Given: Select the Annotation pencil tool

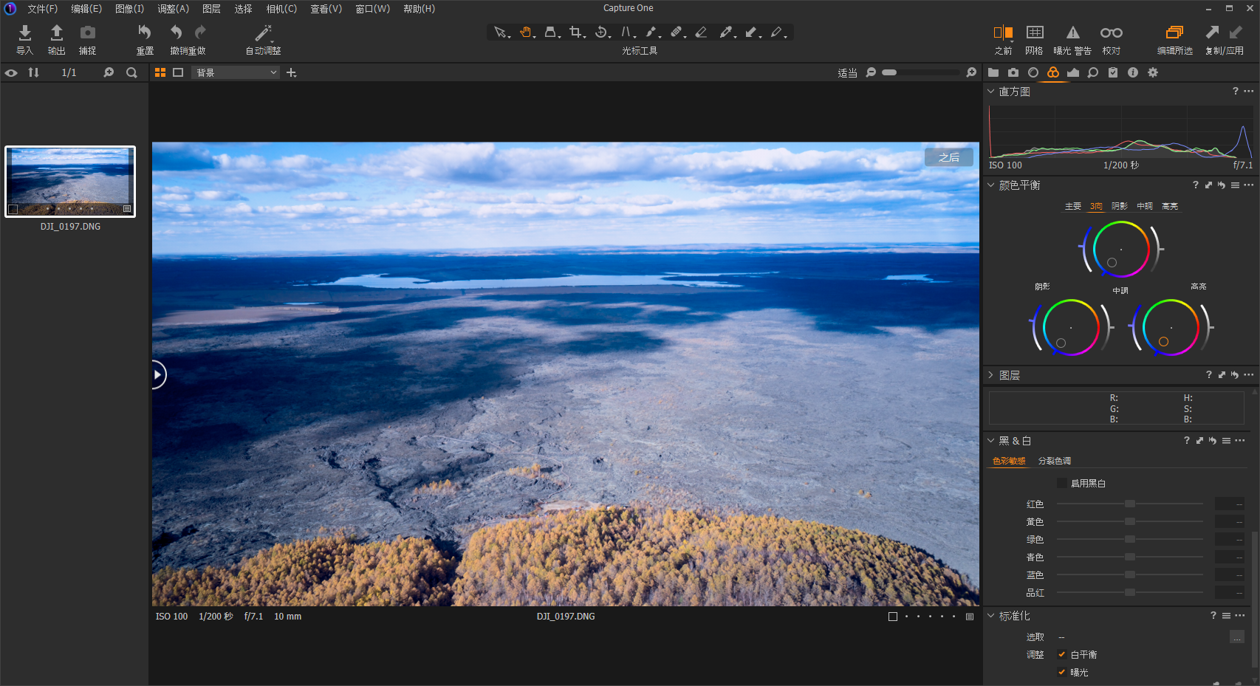Looking at the screenshot, I should tap(777, 32).
